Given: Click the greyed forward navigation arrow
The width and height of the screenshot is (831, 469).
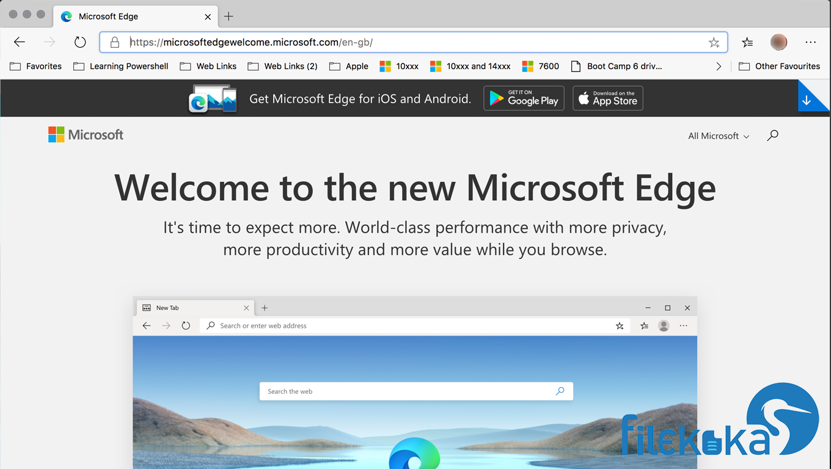Looking at the screenshot, I should pyautogui.click(x=49, y=42).
